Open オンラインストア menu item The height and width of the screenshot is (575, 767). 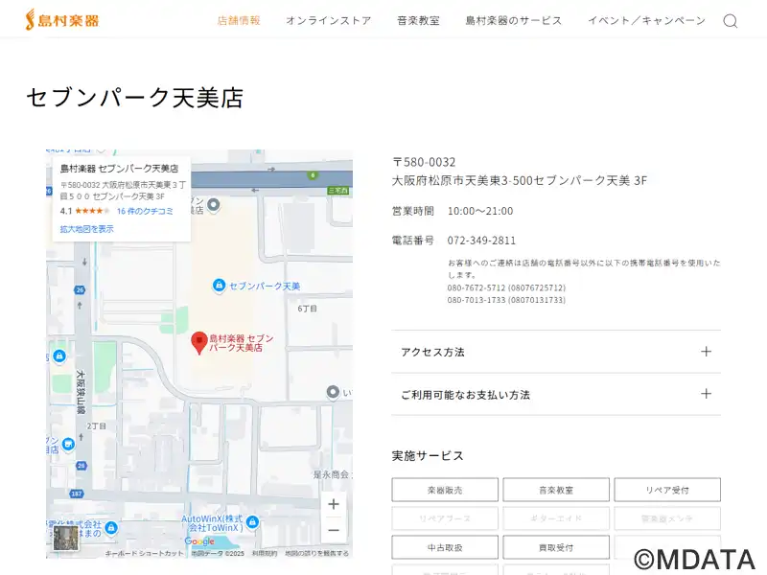point(329,20)
